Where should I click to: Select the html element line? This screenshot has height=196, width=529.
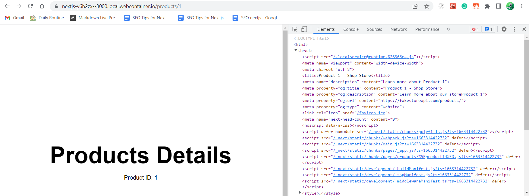[300, 45]
